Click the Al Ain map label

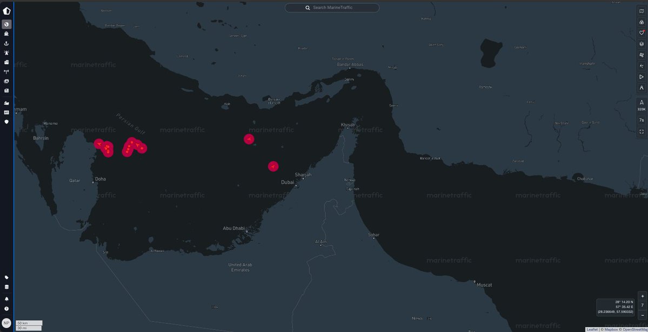320,242
